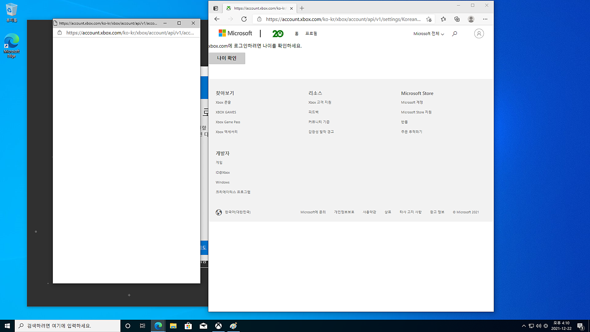Open Cortana from the taskbar
The image size is (590, 332).
pos(128,326)
